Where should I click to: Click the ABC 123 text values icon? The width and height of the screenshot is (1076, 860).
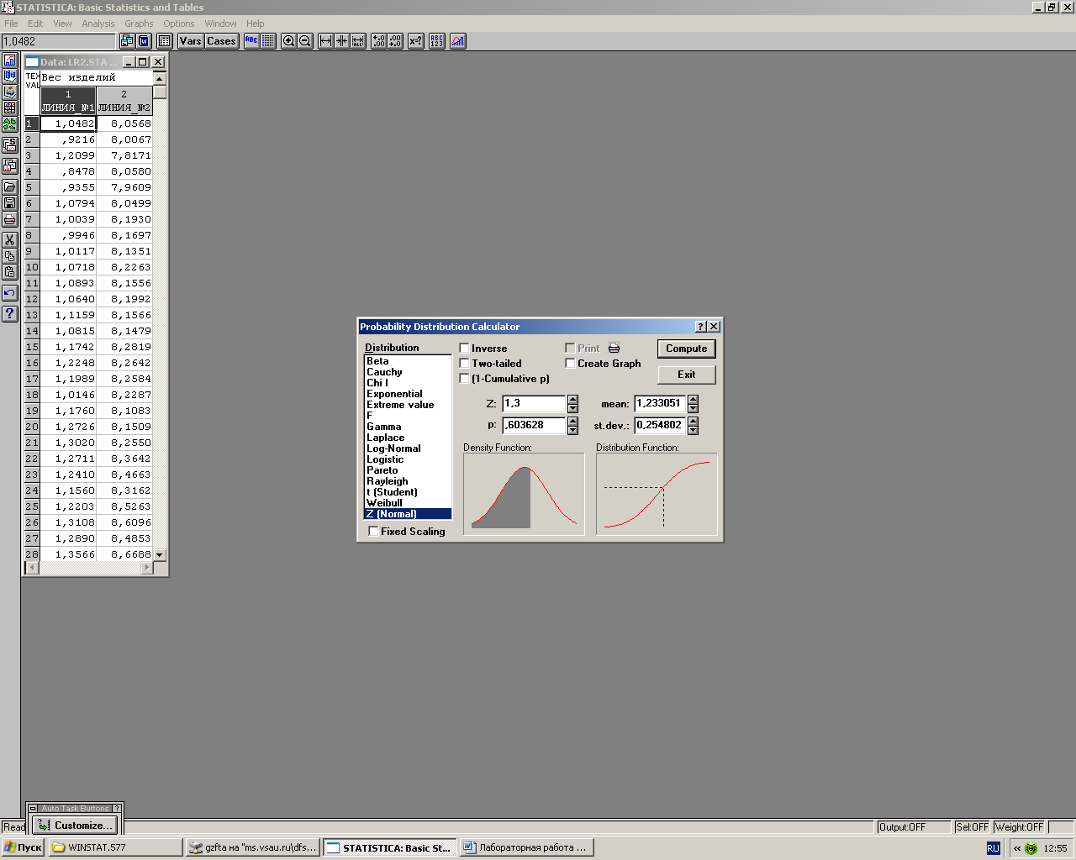click(x=436, y=40)
